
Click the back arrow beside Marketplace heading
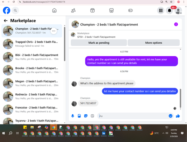[6, 21]
